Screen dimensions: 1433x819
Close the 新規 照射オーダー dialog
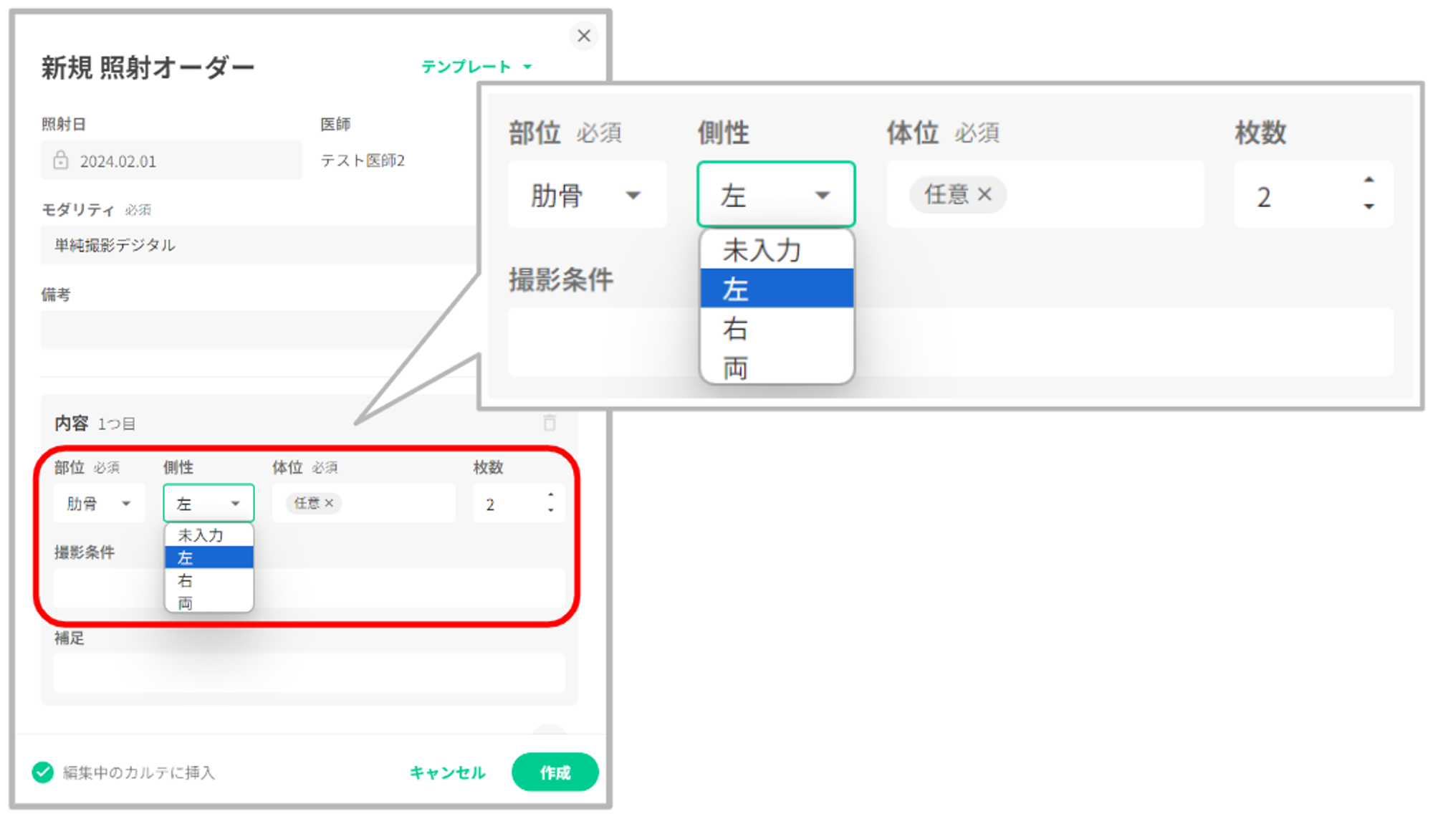pos(584,35)
